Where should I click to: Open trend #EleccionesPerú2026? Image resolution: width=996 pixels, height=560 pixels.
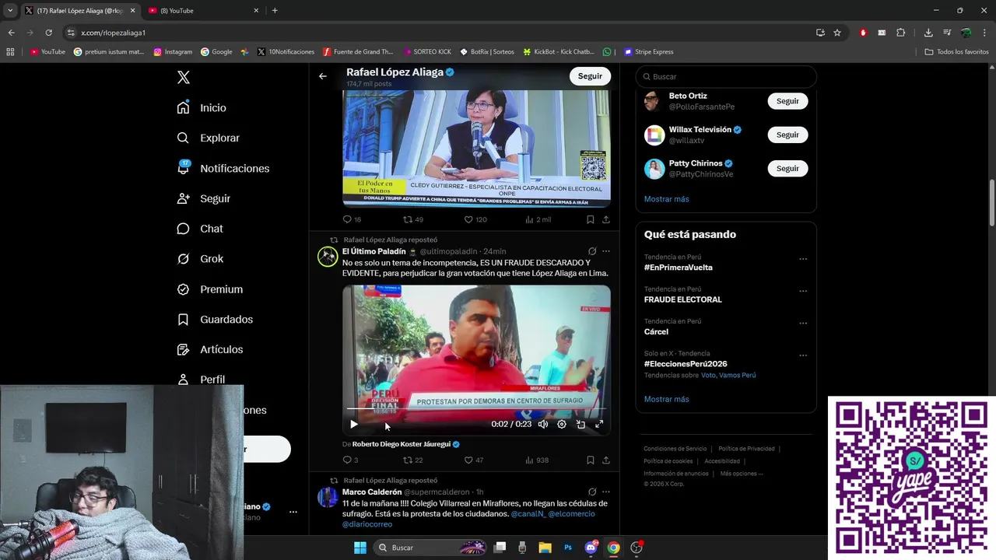(x=686, y=364)
